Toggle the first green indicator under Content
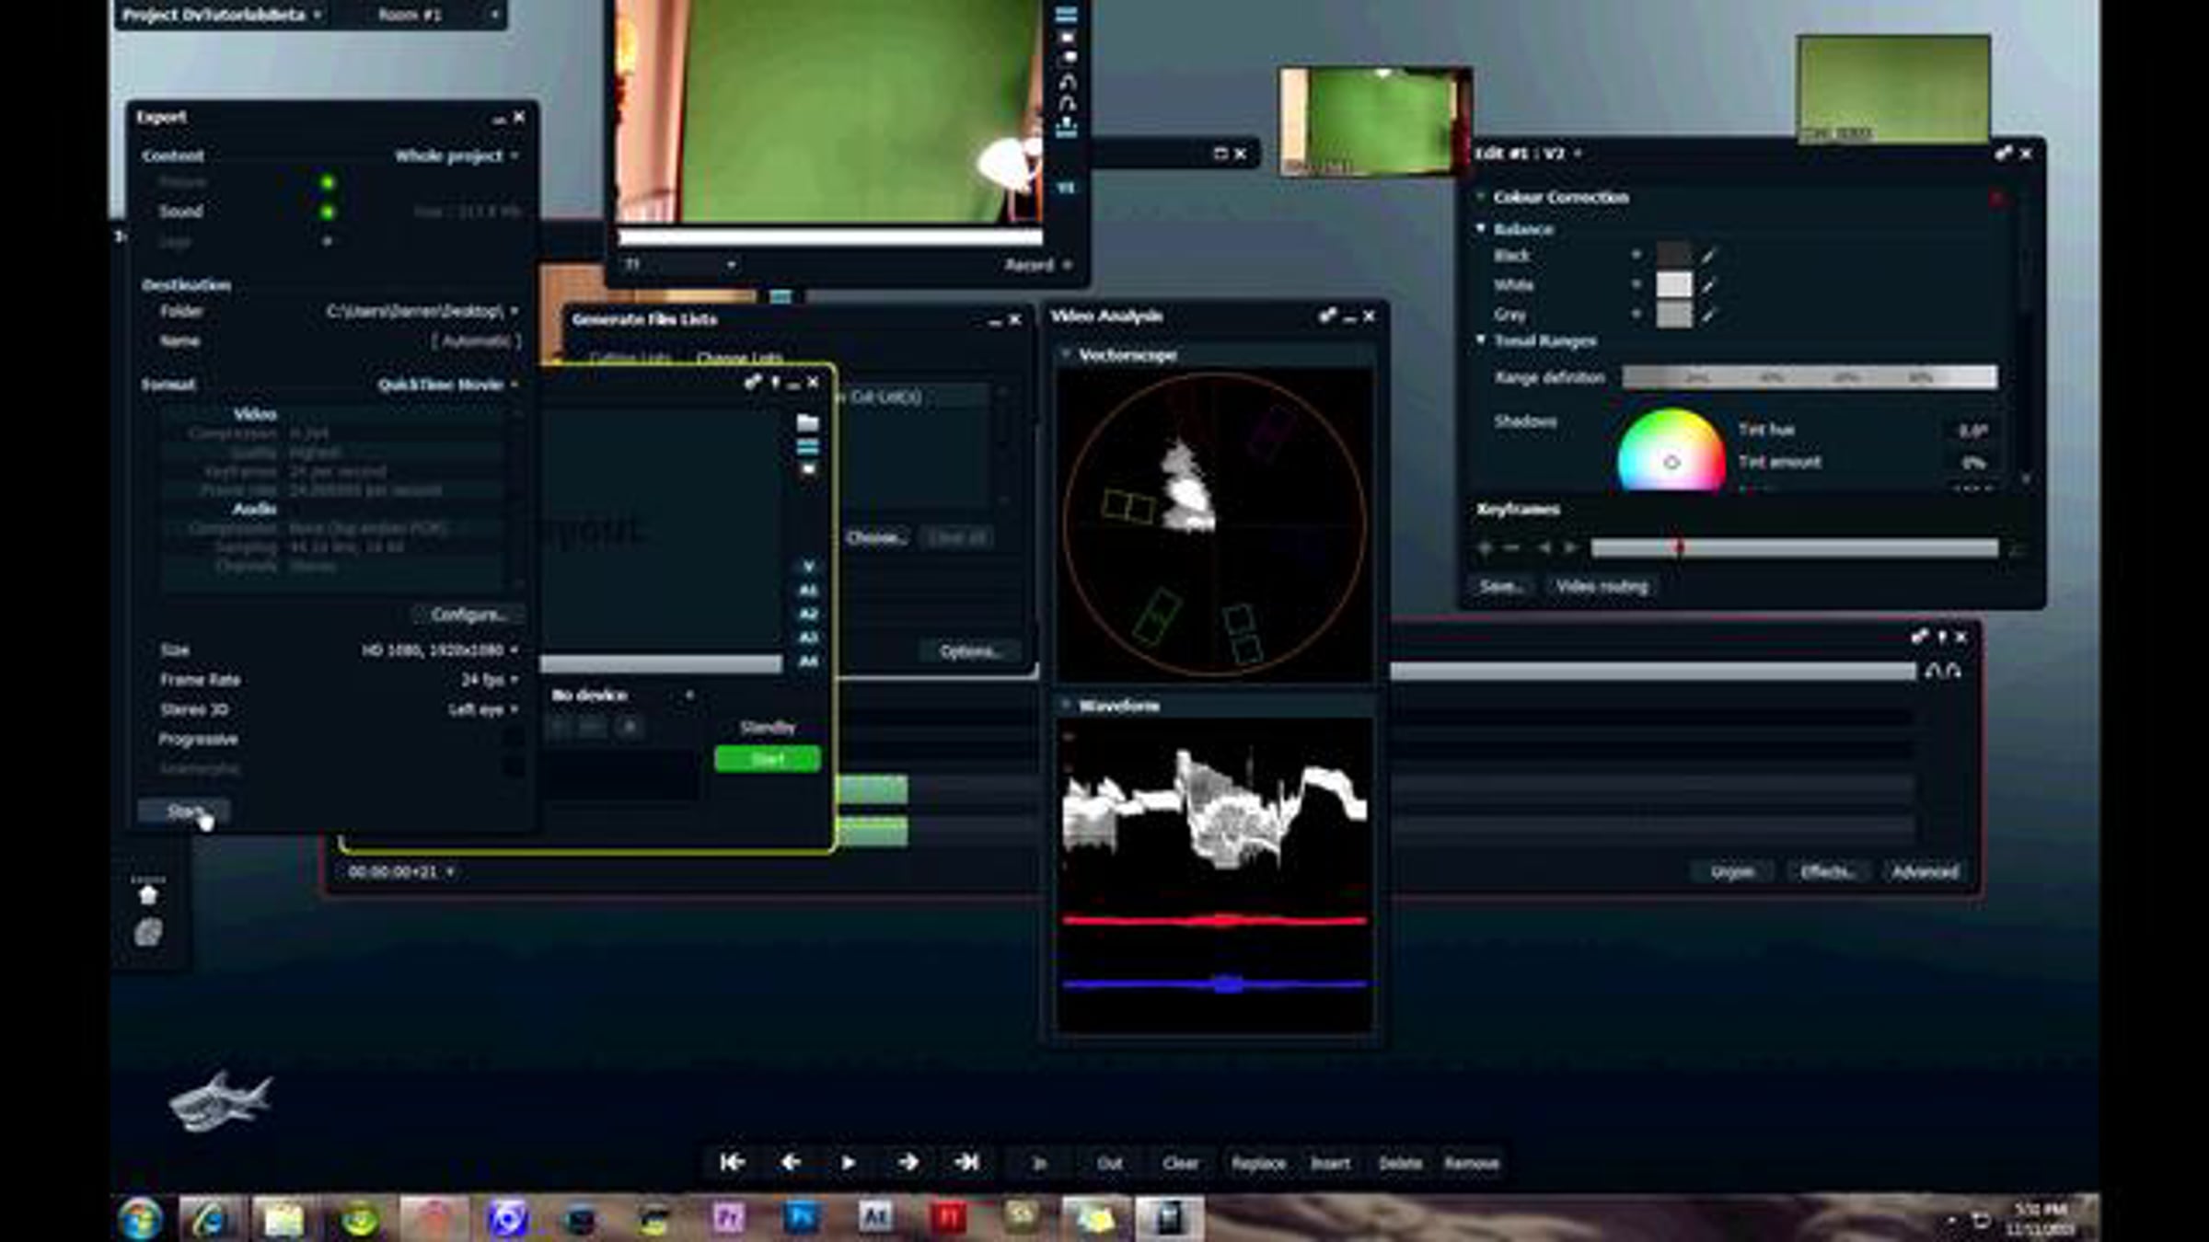Image resolution: width=2209 pixels, height=1242 pixels. click(328, 182)
